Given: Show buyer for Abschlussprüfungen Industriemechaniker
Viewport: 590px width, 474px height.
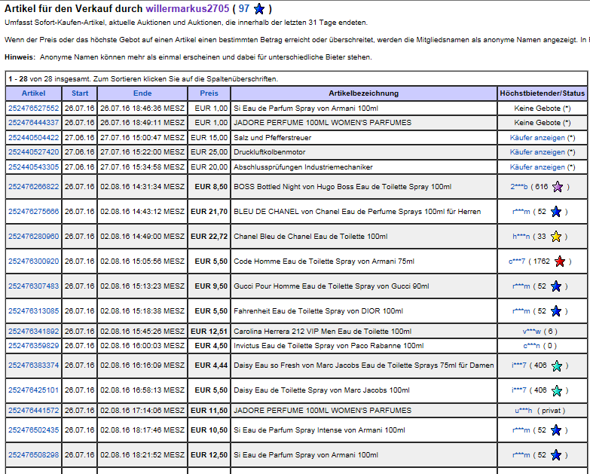Looking at the screenshot, I should pyautogui.click(x=537, y=167).
